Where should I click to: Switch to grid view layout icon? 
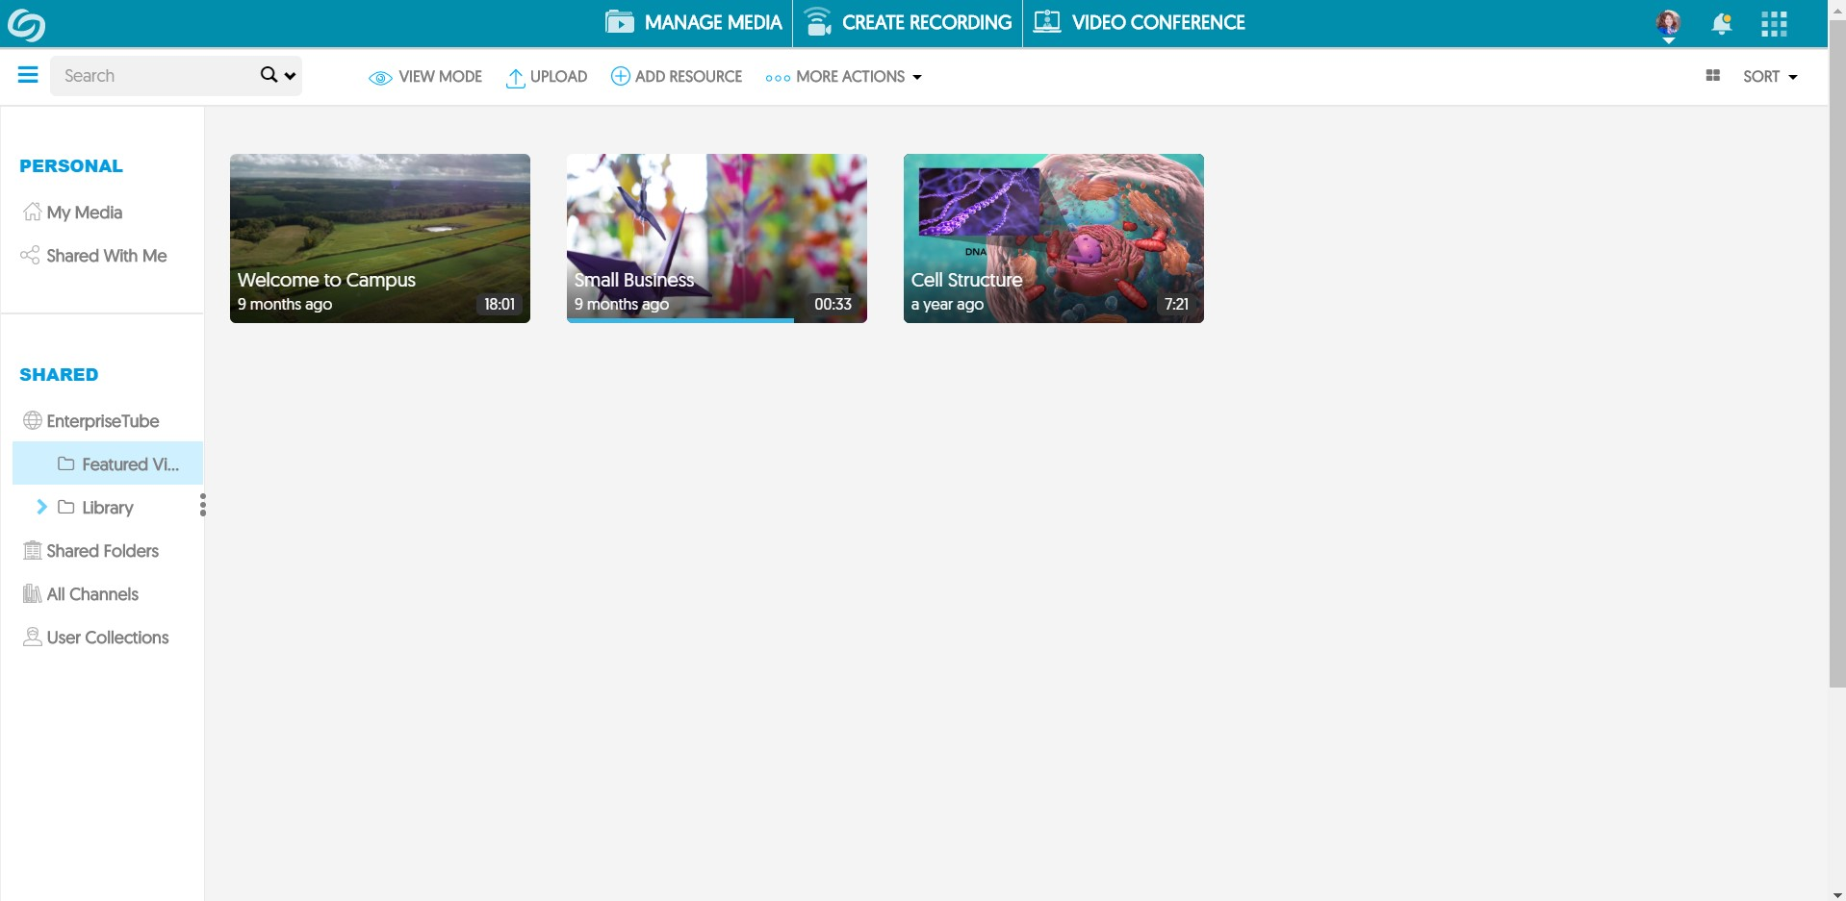point(1712,75)
